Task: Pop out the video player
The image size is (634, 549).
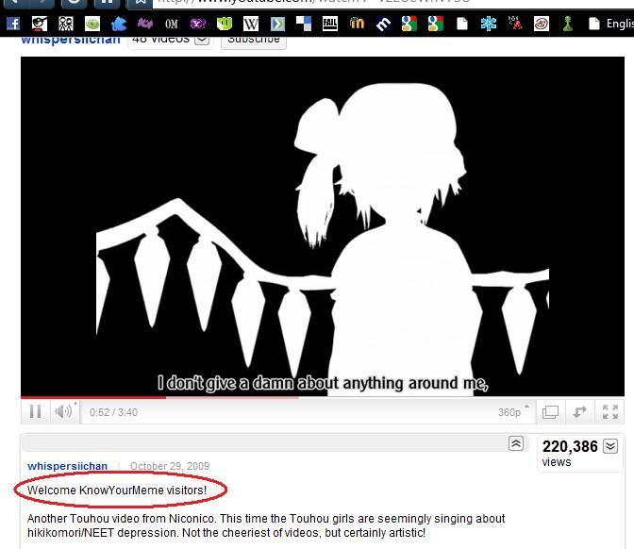Action: coord(580,412)
